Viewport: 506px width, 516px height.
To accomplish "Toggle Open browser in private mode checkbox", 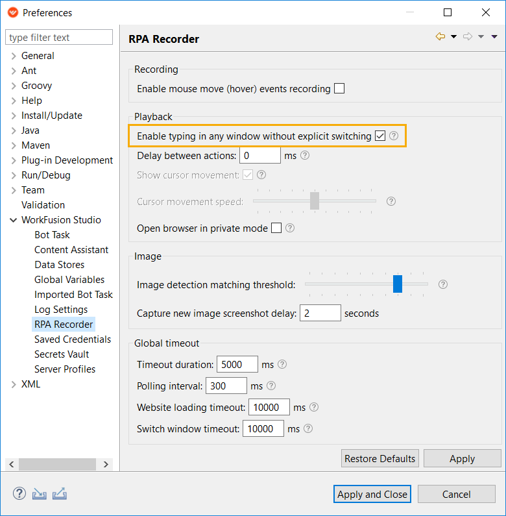I will coord(276,228).
